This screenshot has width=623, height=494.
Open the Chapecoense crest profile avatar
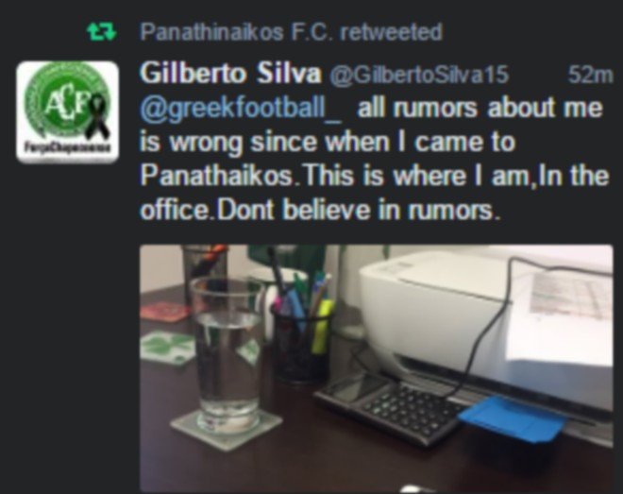68,111
